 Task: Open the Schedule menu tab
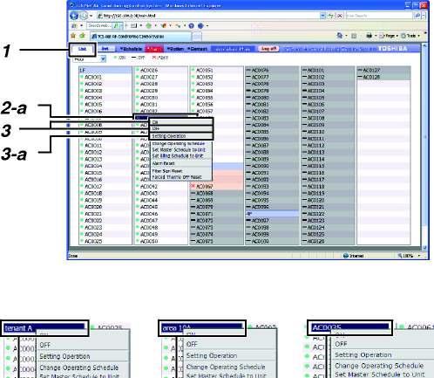(x=131, y=49)
